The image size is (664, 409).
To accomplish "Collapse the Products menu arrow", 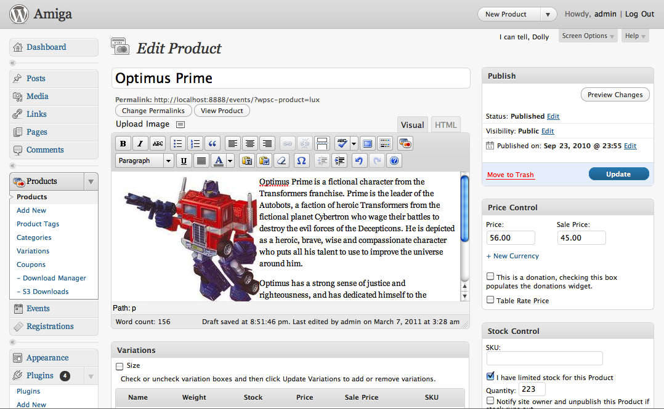I will (x=91, y=181).
